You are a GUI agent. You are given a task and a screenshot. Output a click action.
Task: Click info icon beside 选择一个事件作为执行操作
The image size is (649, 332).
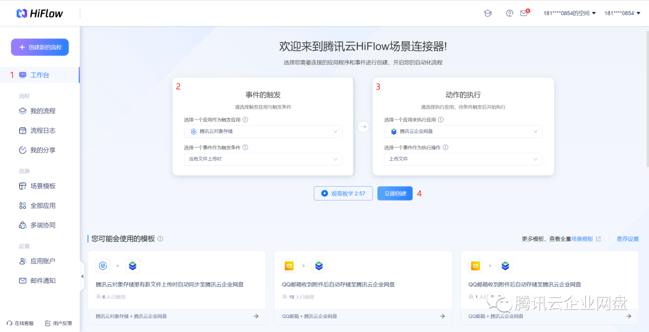446,147
